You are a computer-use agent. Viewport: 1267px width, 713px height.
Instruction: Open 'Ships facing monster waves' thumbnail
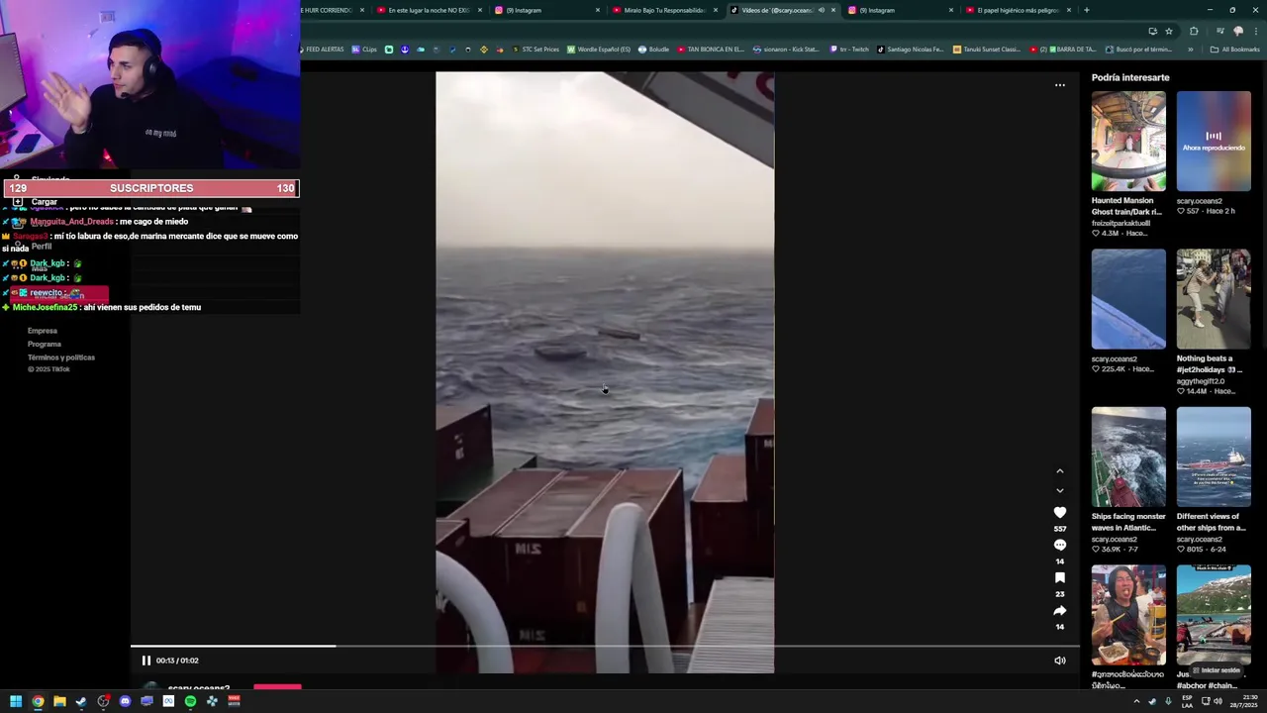coord(1128,457)
